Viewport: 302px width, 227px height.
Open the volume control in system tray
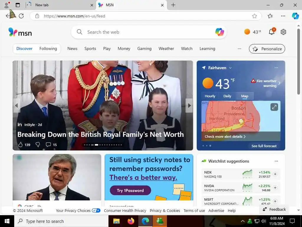[264, 221]
